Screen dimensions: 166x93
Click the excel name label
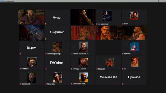126,24
